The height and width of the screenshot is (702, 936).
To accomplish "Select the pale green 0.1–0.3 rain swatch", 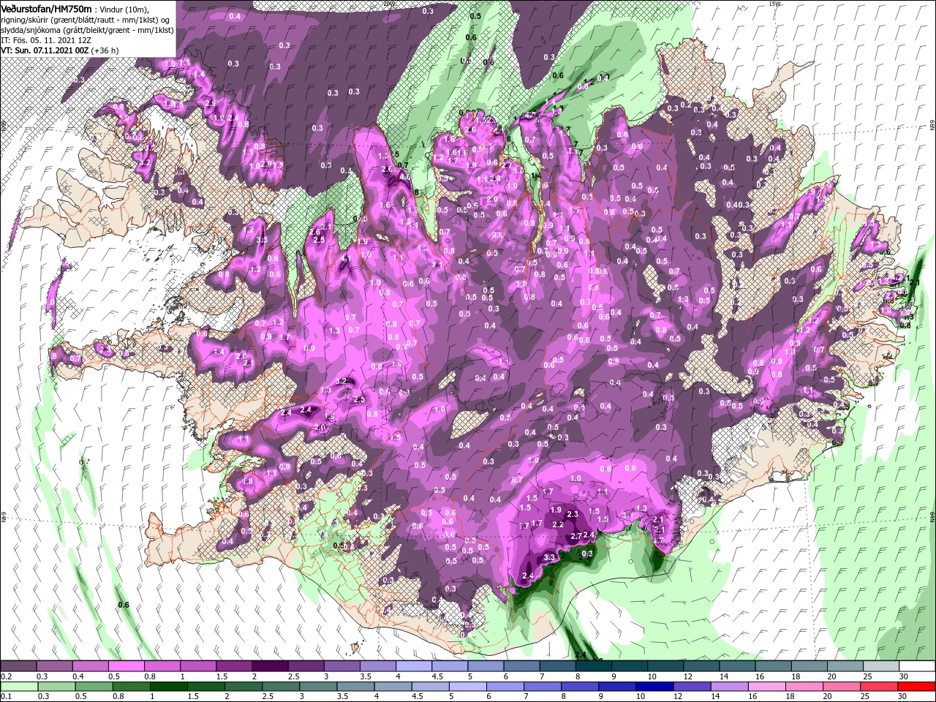I will pos(18,687).
